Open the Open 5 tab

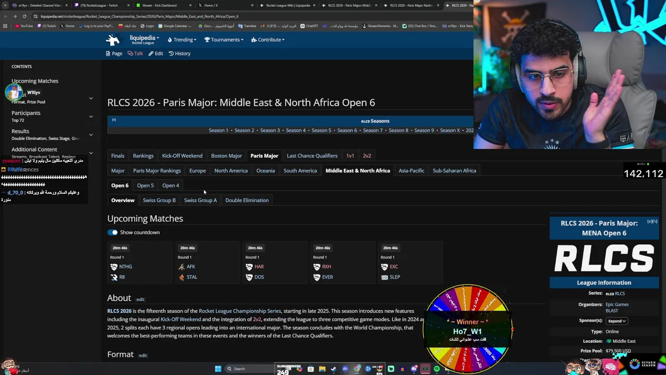145,185
